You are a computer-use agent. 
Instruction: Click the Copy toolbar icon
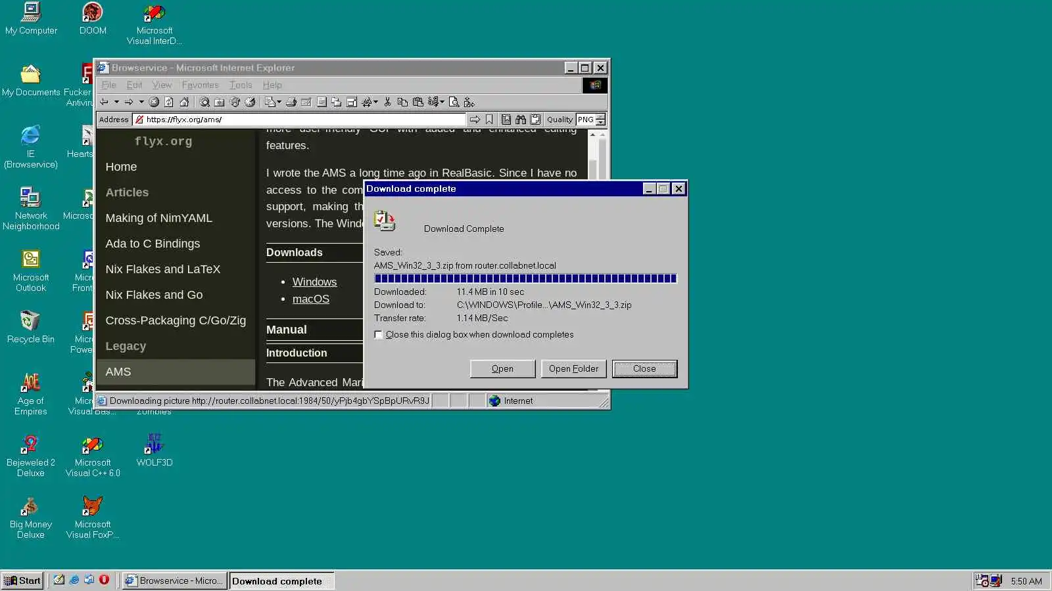(x=402, y=102)
